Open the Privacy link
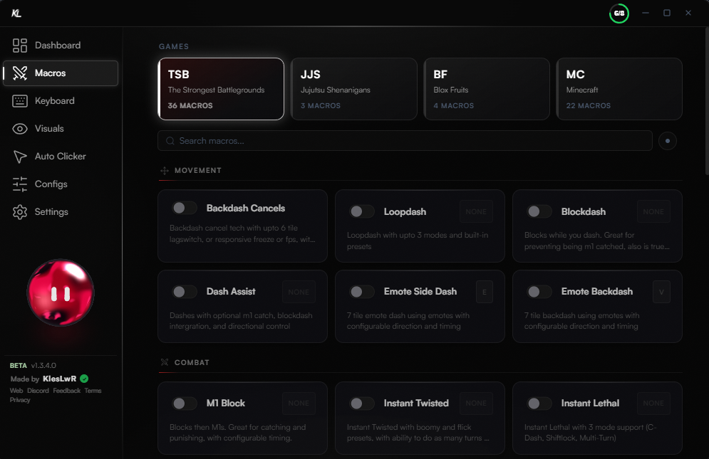This screenshot has height=459, width=709. [20, 400]
